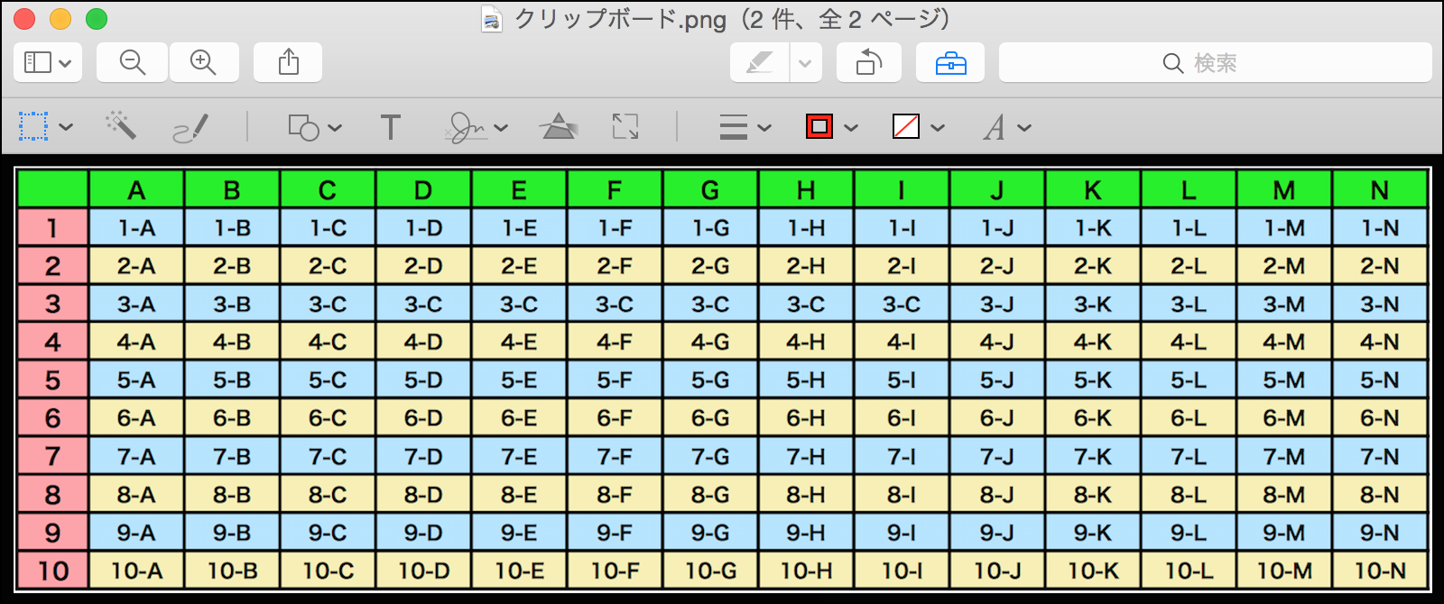The height and width of the screenshot is (604, 1444).
Task: Expand the text style font dropdown
Action: tap(1006, 127)
